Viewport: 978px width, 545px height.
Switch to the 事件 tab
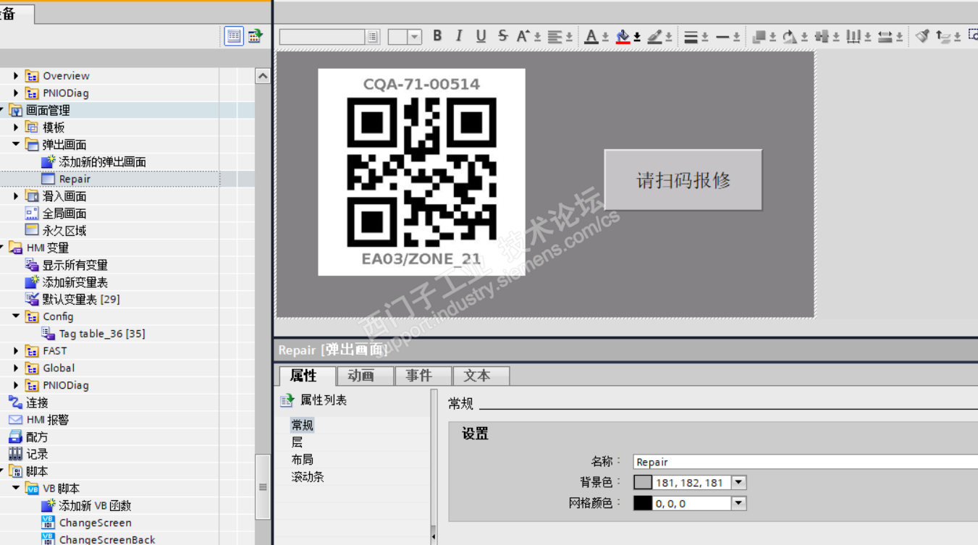423,376
